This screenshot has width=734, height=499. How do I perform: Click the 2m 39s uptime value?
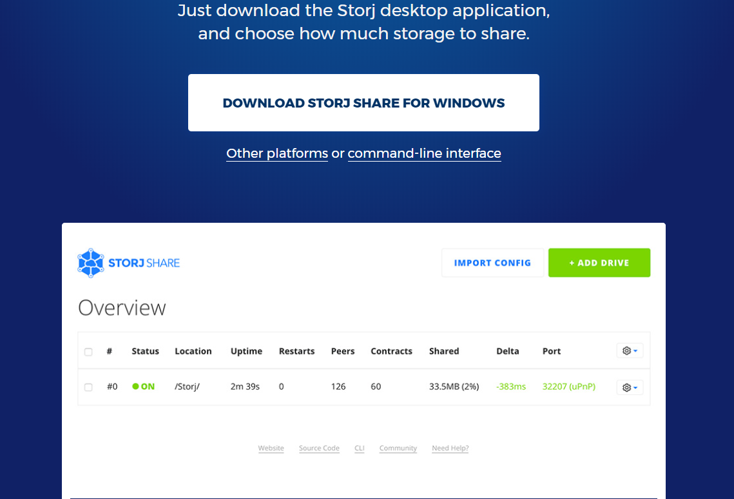245,387
